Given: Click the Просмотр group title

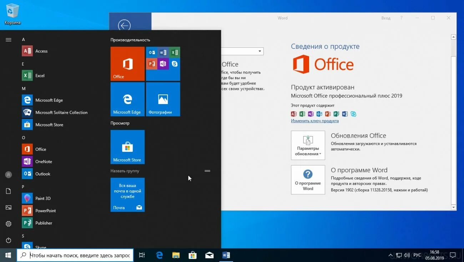Looking at the screenshot, I should [120, 123].
